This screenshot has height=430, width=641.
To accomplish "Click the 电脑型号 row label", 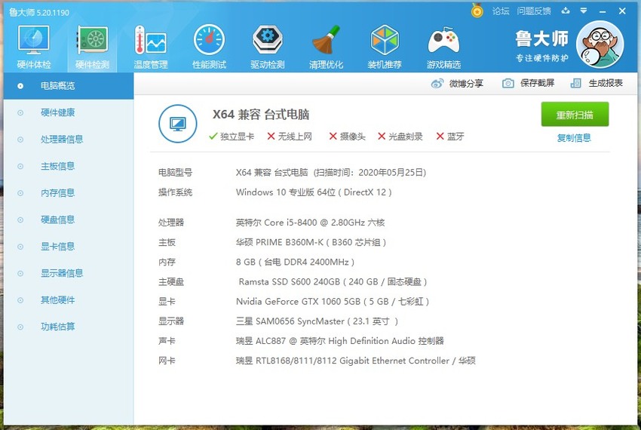I will [176, 173].
